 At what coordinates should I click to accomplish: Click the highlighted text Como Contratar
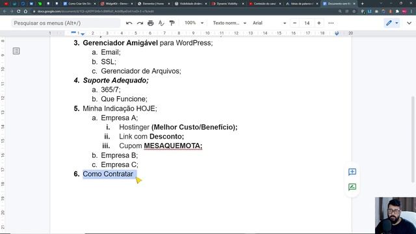(108, 174)
